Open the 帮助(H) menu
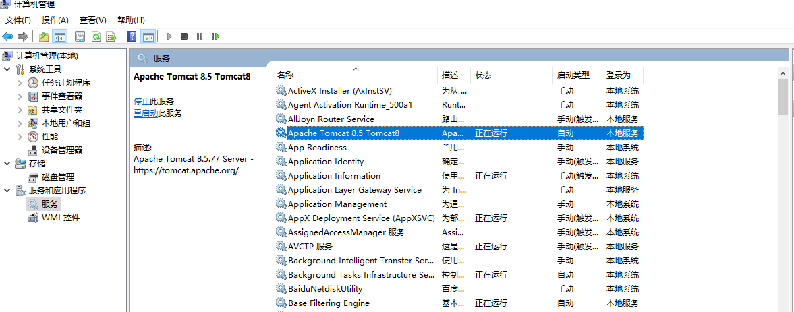 click(131, 20)
